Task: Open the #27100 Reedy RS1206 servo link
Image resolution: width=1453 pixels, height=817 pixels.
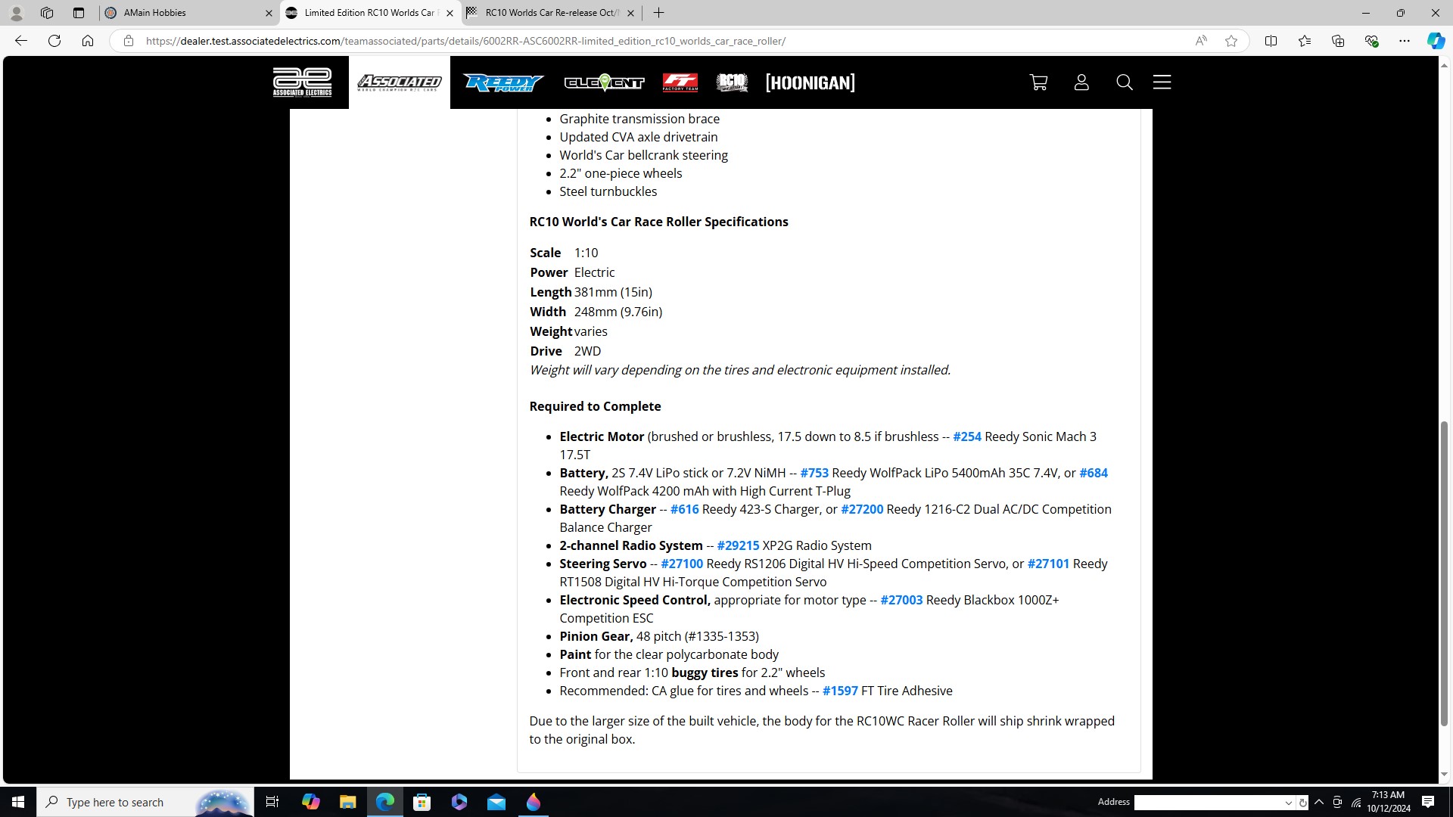Action: point(682,564)
